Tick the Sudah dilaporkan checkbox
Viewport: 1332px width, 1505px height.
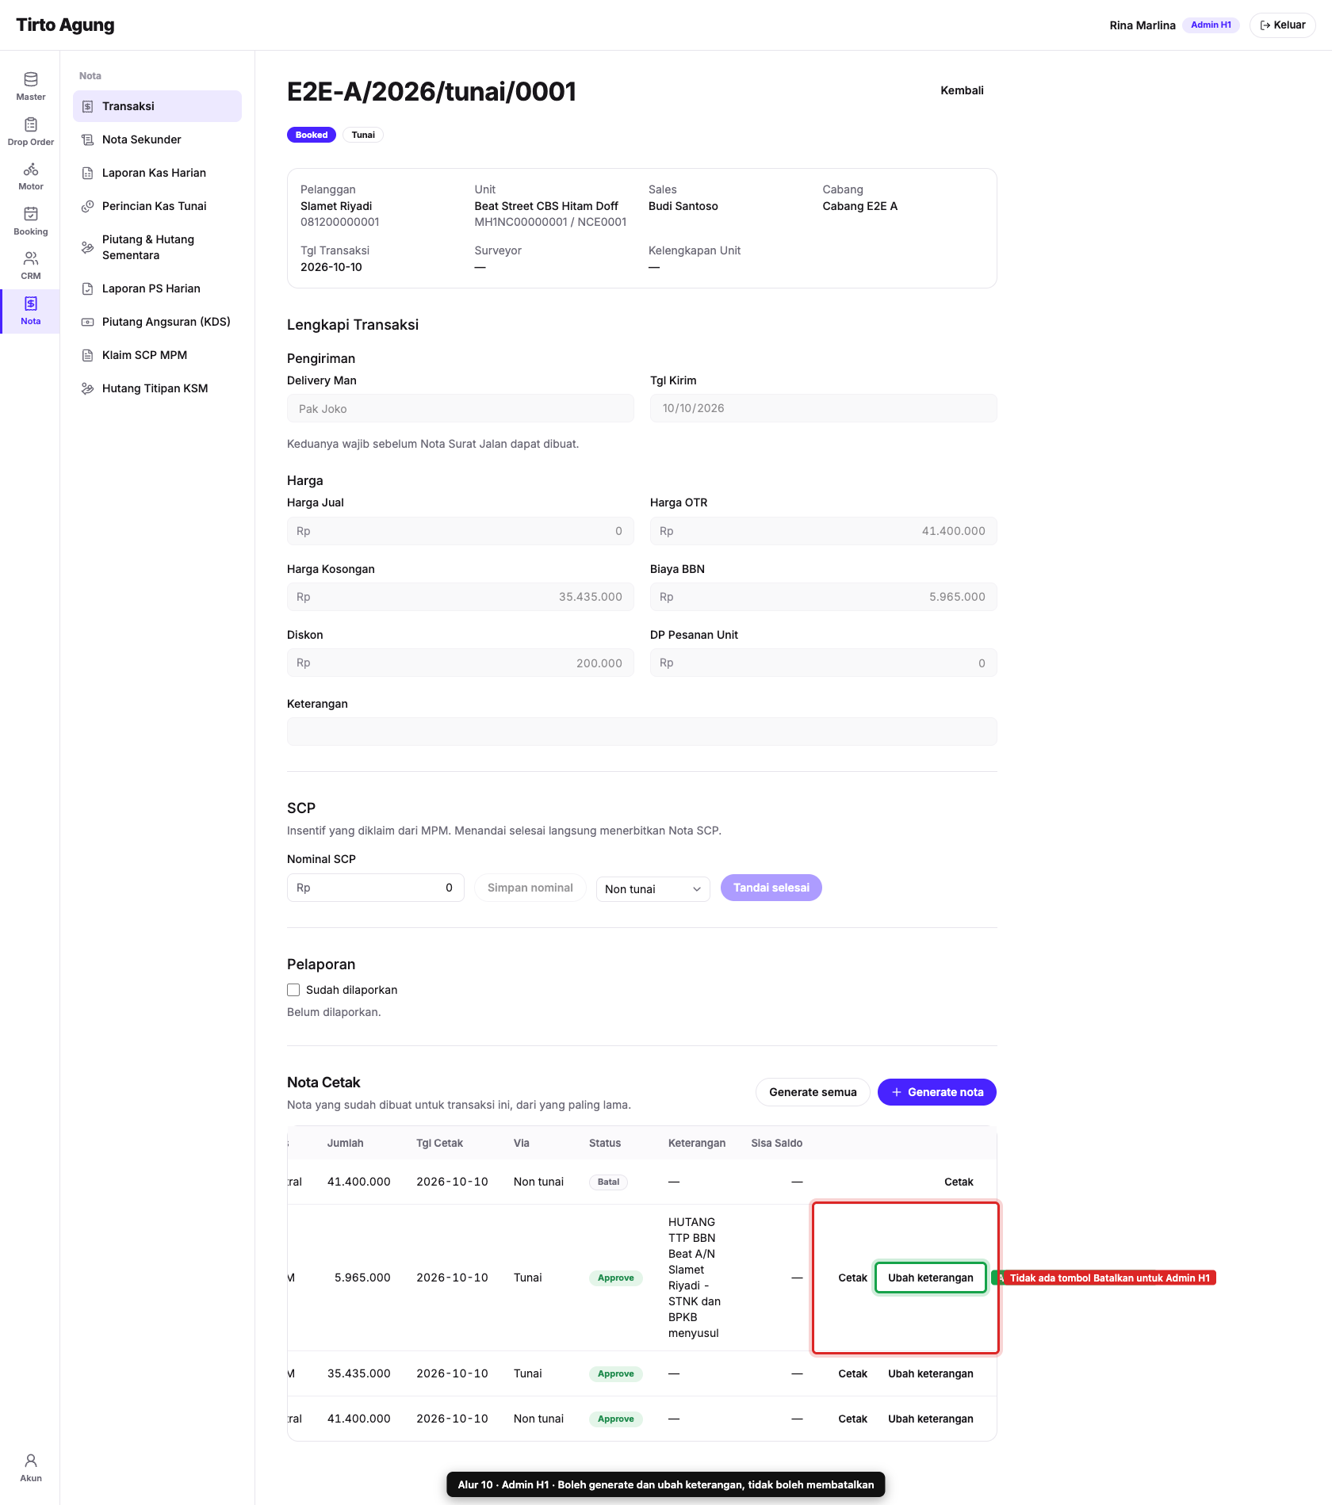coord(293,990)
